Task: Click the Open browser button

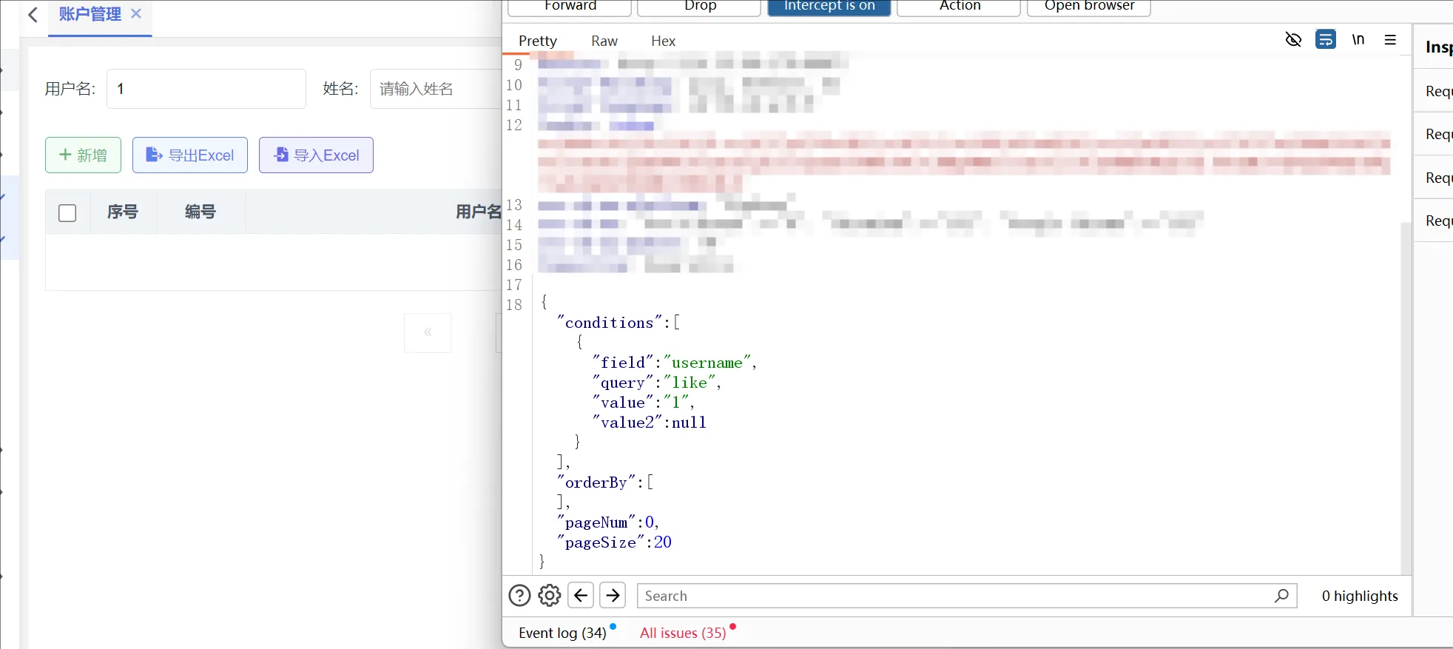Action: tap(1089, 7)
